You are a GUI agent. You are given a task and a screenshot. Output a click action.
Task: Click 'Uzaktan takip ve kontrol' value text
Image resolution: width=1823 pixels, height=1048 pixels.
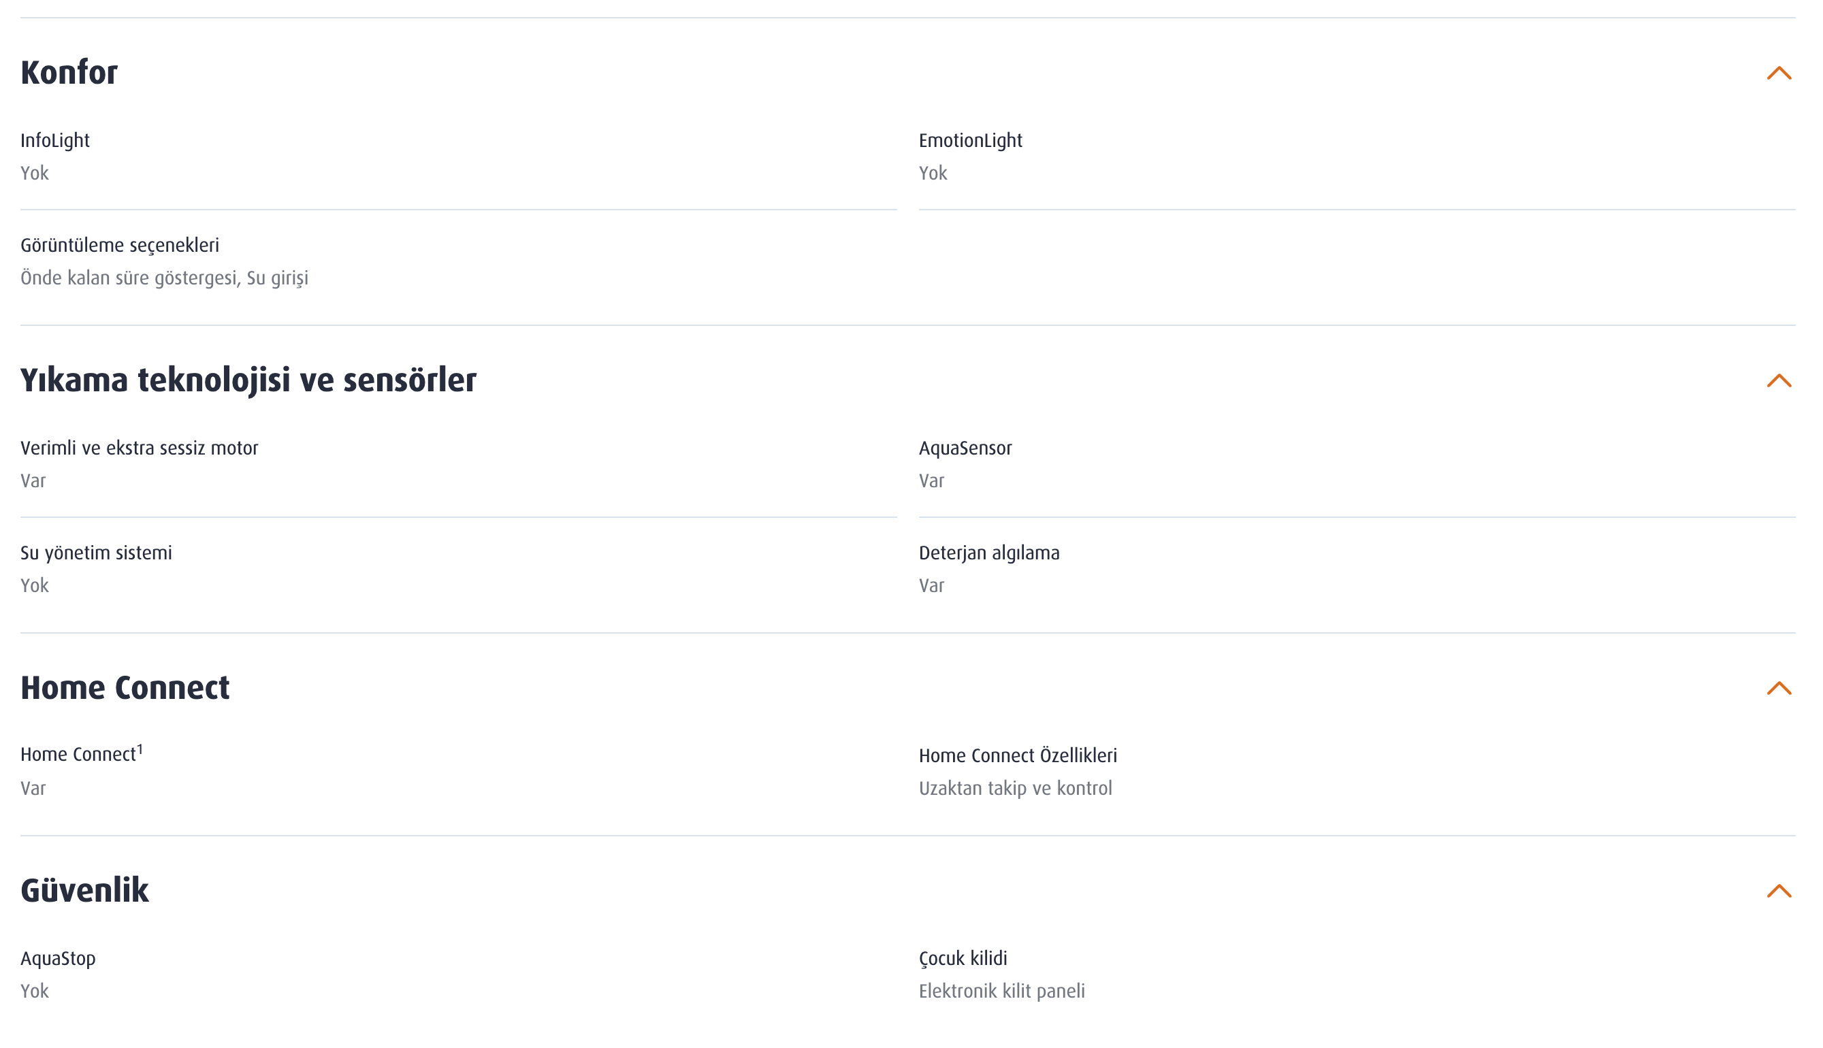click(1015, 788)
